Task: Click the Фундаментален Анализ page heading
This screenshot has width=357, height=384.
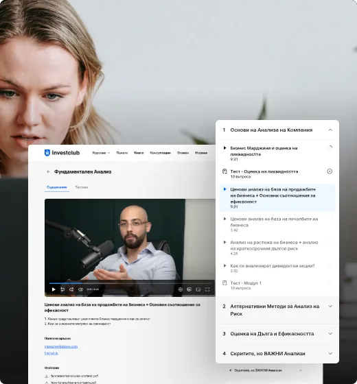Action: coord(82,171)
